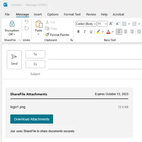Expand the numbering style arrow
This screenshot has width=142, height=142.
[x=139, y=24]
